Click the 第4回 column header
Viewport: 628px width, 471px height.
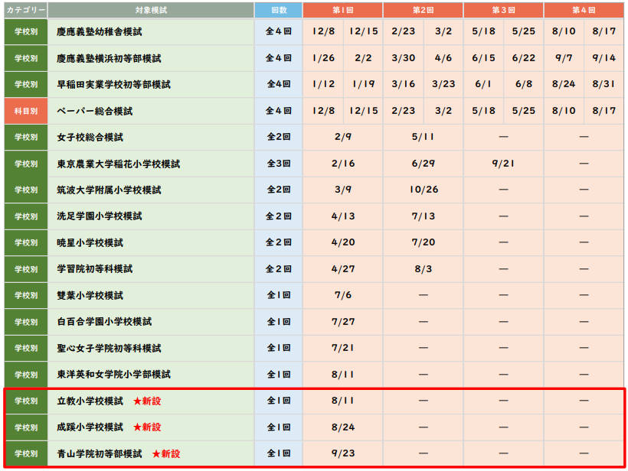[584, 11]
